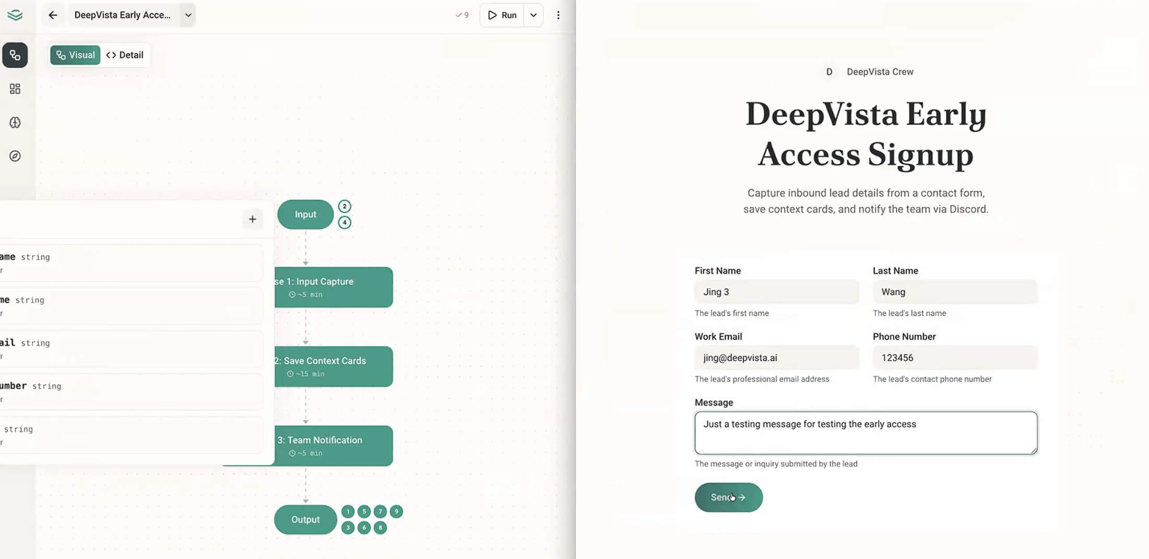Expand the DeepVista Early Access title dropdown
Image resolution: width=1149 pixels, height=559 pixels.
[188, 15]
